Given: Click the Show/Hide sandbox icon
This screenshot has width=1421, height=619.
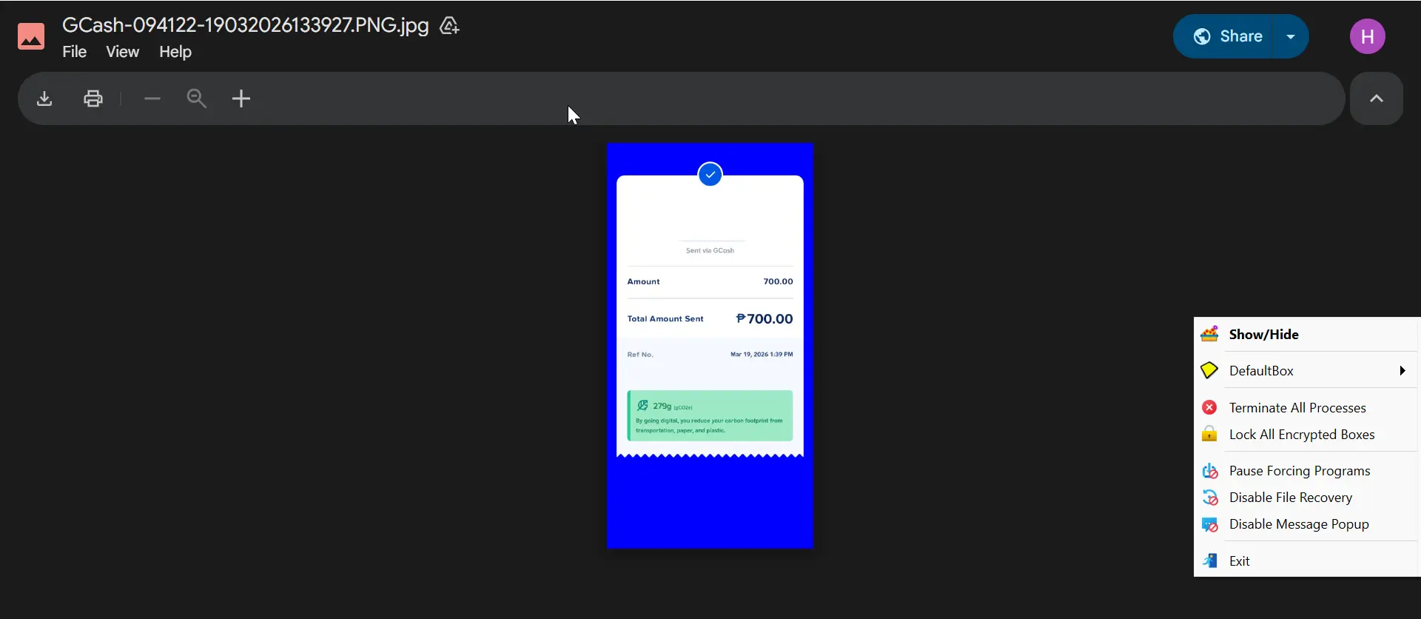Looking at the screenshot, I should pos(1209,334).
